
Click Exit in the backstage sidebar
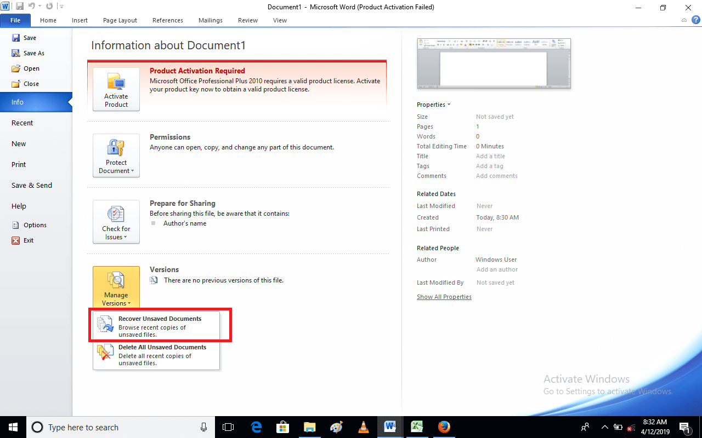[x=22, y=240]
